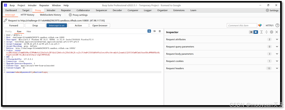Image resolution: width=285 pixels, height=110 pixels.
Task: Switch editor to Pretty view
Action: [9, 32]
